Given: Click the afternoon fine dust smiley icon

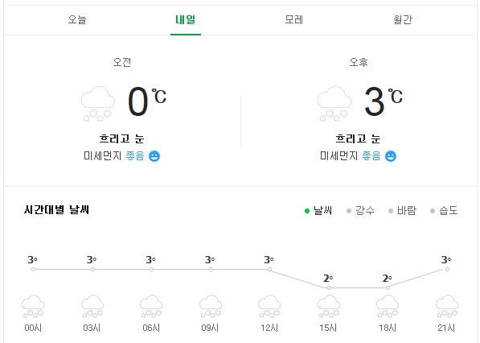Looking at the screenshot, I should coord(391,156).
